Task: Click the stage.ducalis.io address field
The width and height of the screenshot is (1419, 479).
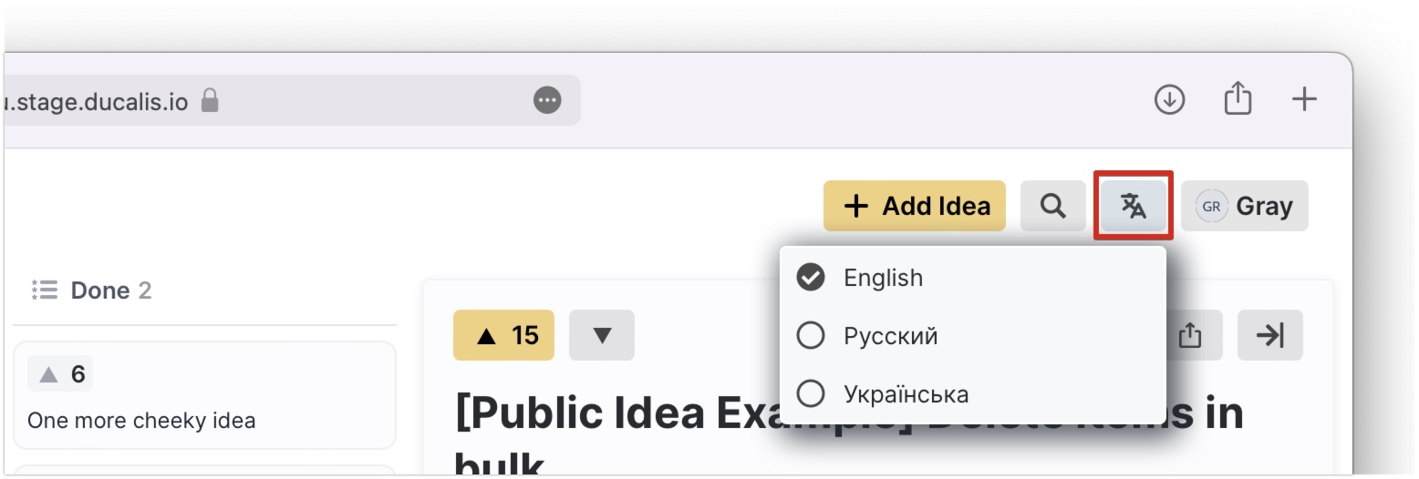Action: pyautogui.click(x=290, y=100)
